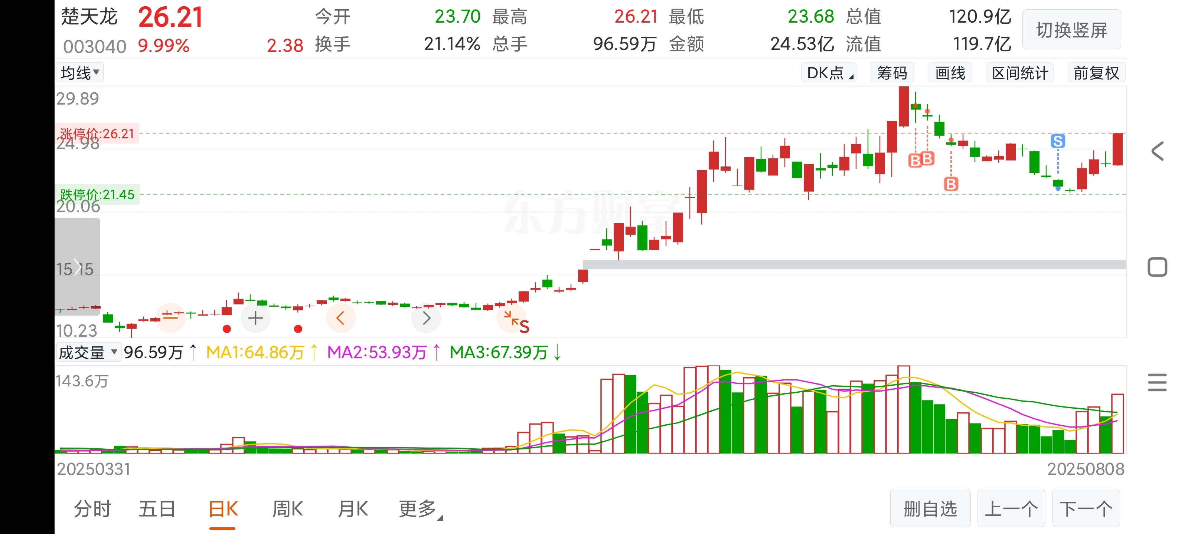The image size is (1188, 534).
Task: Move chart right with gray arrow
Action: [x=426, y=318]
